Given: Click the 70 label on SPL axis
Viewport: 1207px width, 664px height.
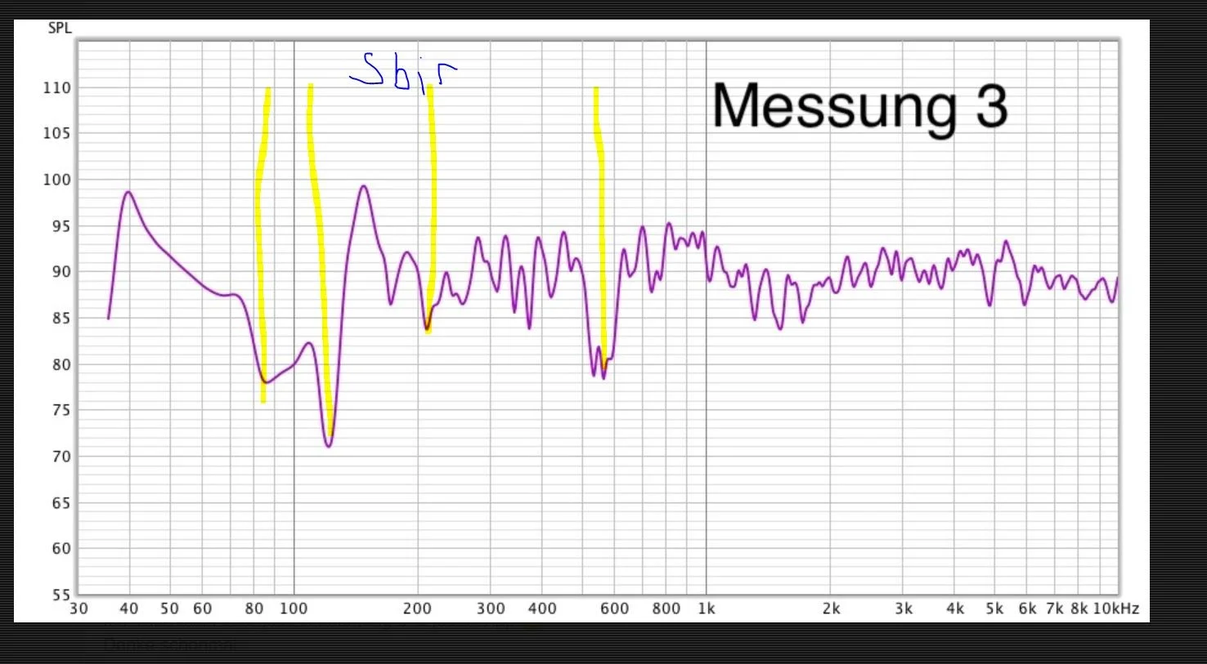Looking at the screenshot, I should pos(61,457).
